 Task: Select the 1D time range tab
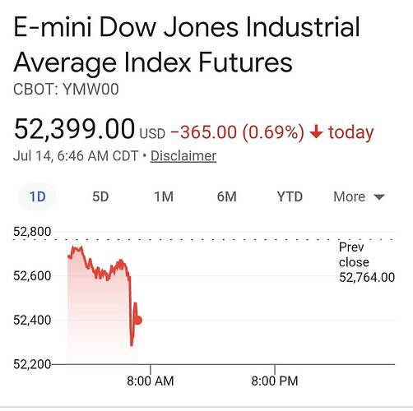pyautogui.click(x=37, y=196)
